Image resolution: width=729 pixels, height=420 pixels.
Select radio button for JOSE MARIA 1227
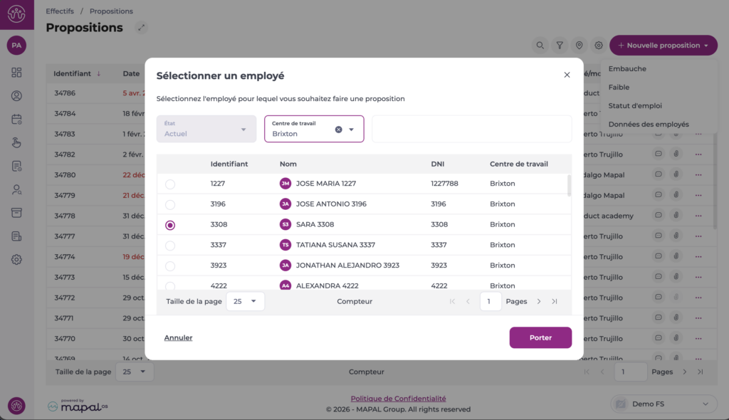click(x=170, y=184)
